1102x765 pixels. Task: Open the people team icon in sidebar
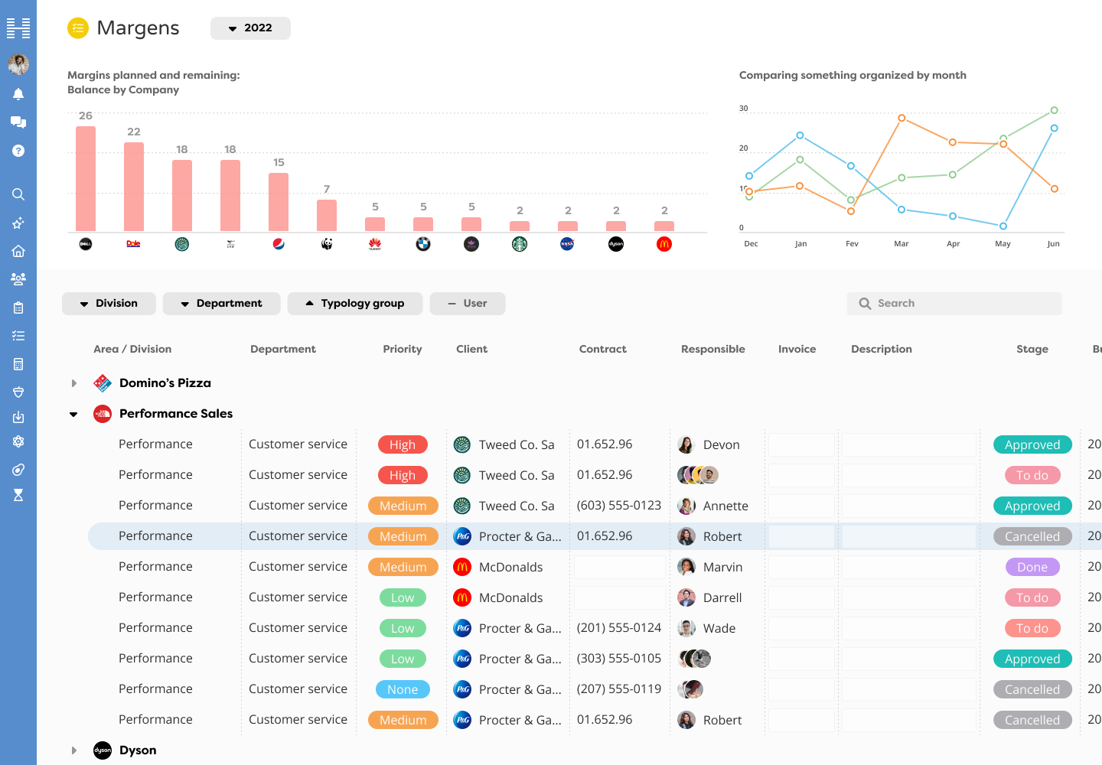[x=18, y=279]
